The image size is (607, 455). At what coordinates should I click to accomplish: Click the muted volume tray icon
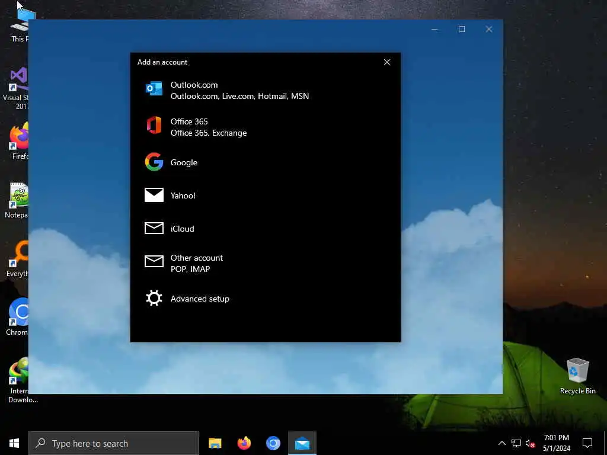(531, 443)
